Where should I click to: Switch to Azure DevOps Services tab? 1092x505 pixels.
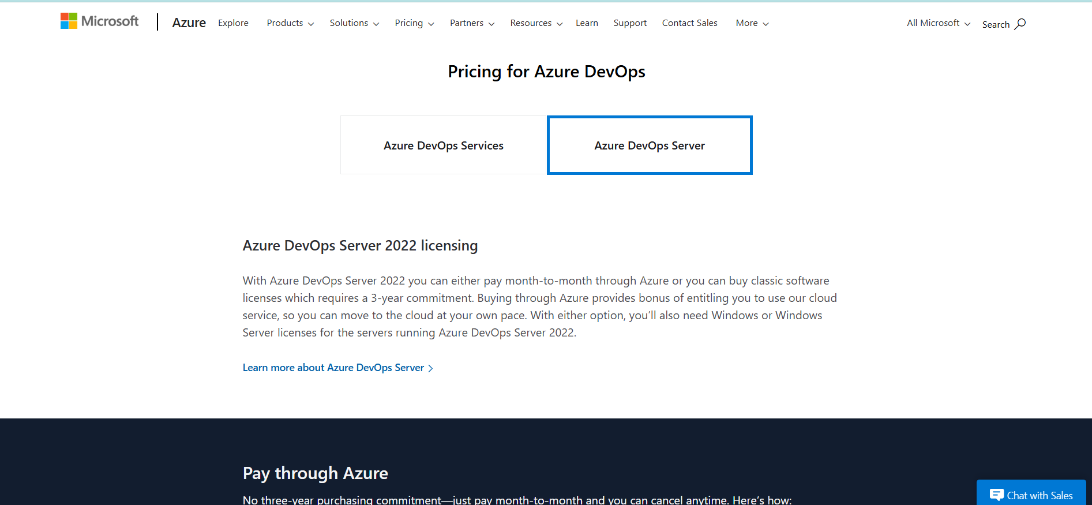pos(444,145)
